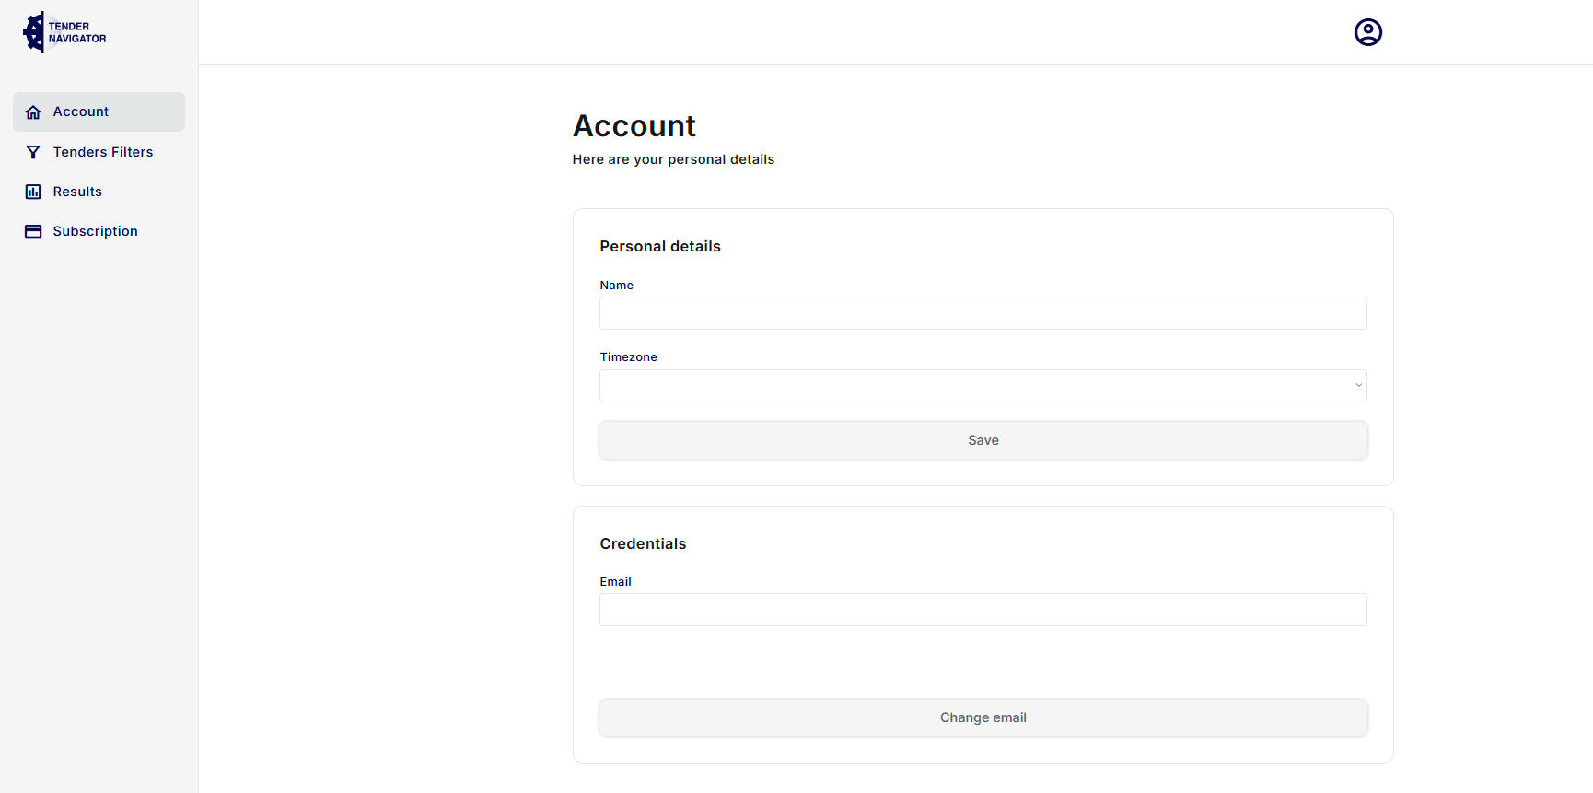Open the Results sidebar item
The height and width of the screenshot is (793, 1593).
77,192
